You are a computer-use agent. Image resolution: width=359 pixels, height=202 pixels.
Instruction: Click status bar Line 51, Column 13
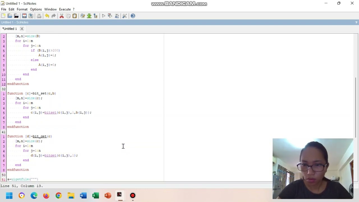coord(22,186)
